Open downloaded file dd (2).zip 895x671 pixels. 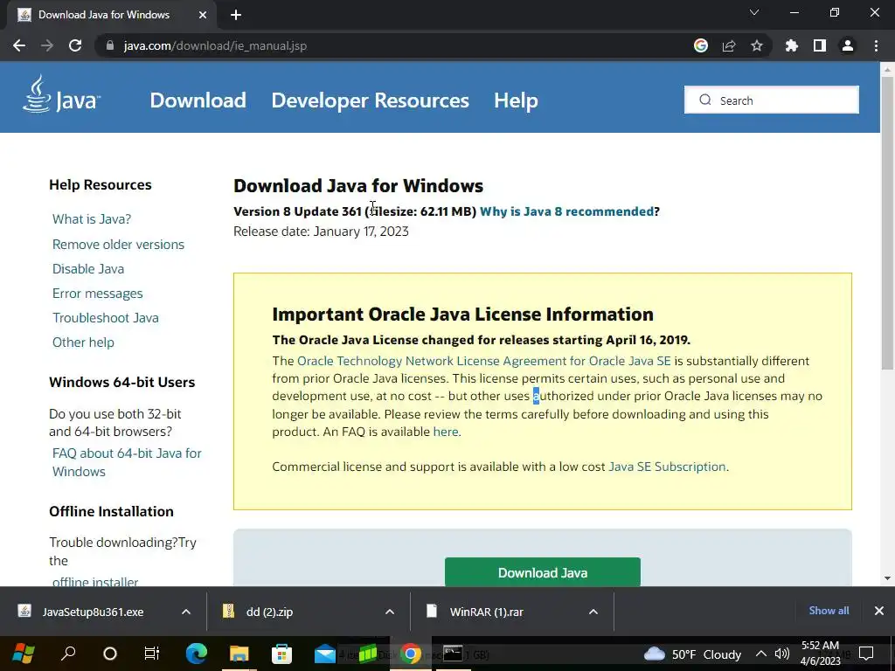pos(269,612)
